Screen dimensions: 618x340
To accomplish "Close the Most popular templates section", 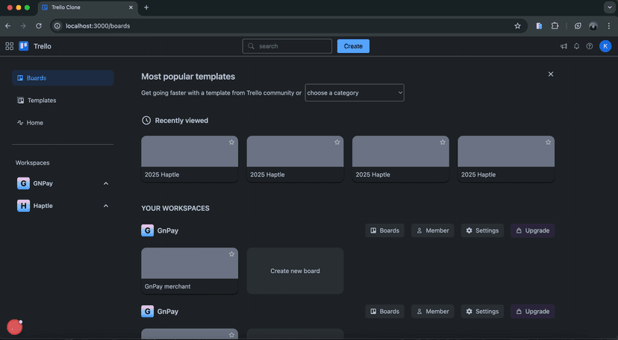I will tap(551, 74).
